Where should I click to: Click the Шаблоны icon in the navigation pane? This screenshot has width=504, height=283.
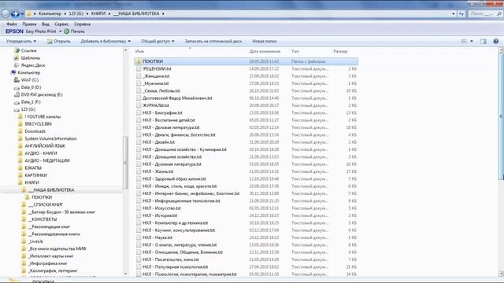(17, 57)
